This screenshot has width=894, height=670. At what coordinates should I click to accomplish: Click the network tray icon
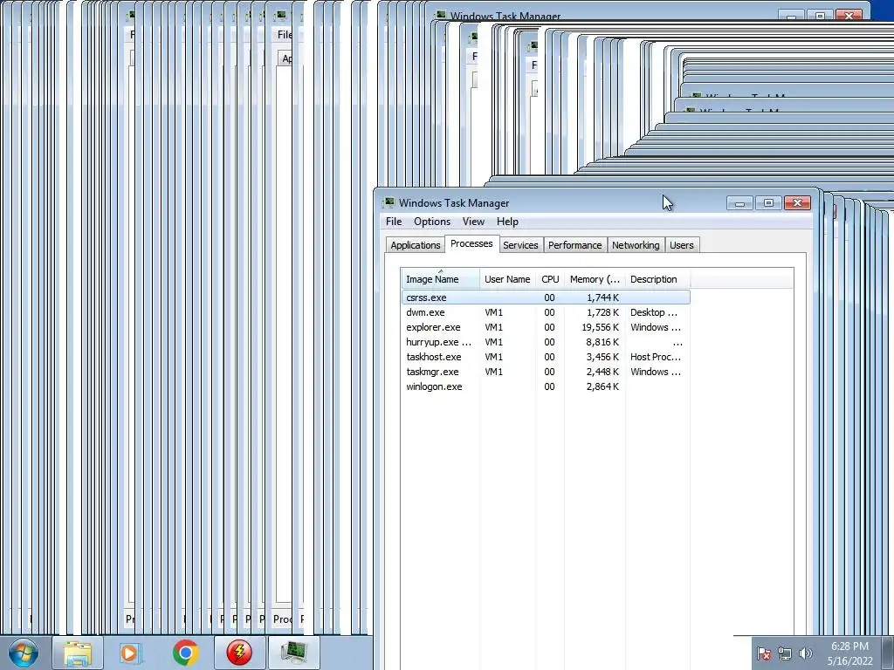[785, 653]
